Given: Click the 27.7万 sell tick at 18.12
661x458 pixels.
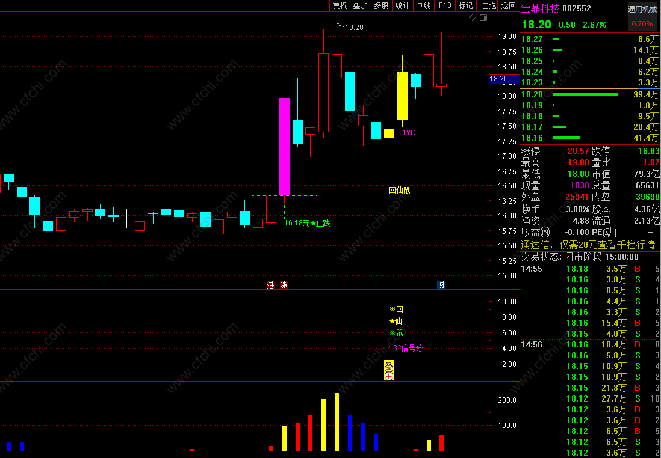Looking at the screenshot, I should click(590, 398).
